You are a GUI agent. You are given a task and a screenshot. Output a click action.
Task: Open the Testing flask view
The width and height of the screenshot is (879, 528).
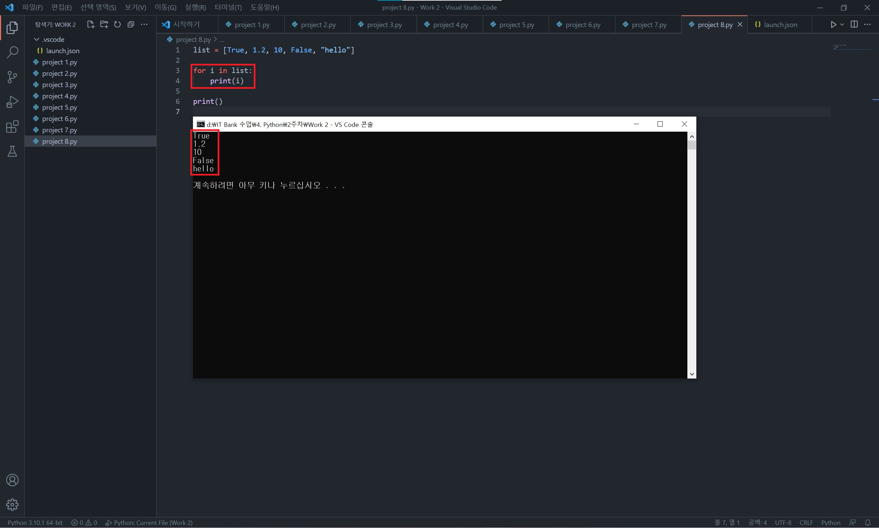pyautogui.click(x=12, y=152)
